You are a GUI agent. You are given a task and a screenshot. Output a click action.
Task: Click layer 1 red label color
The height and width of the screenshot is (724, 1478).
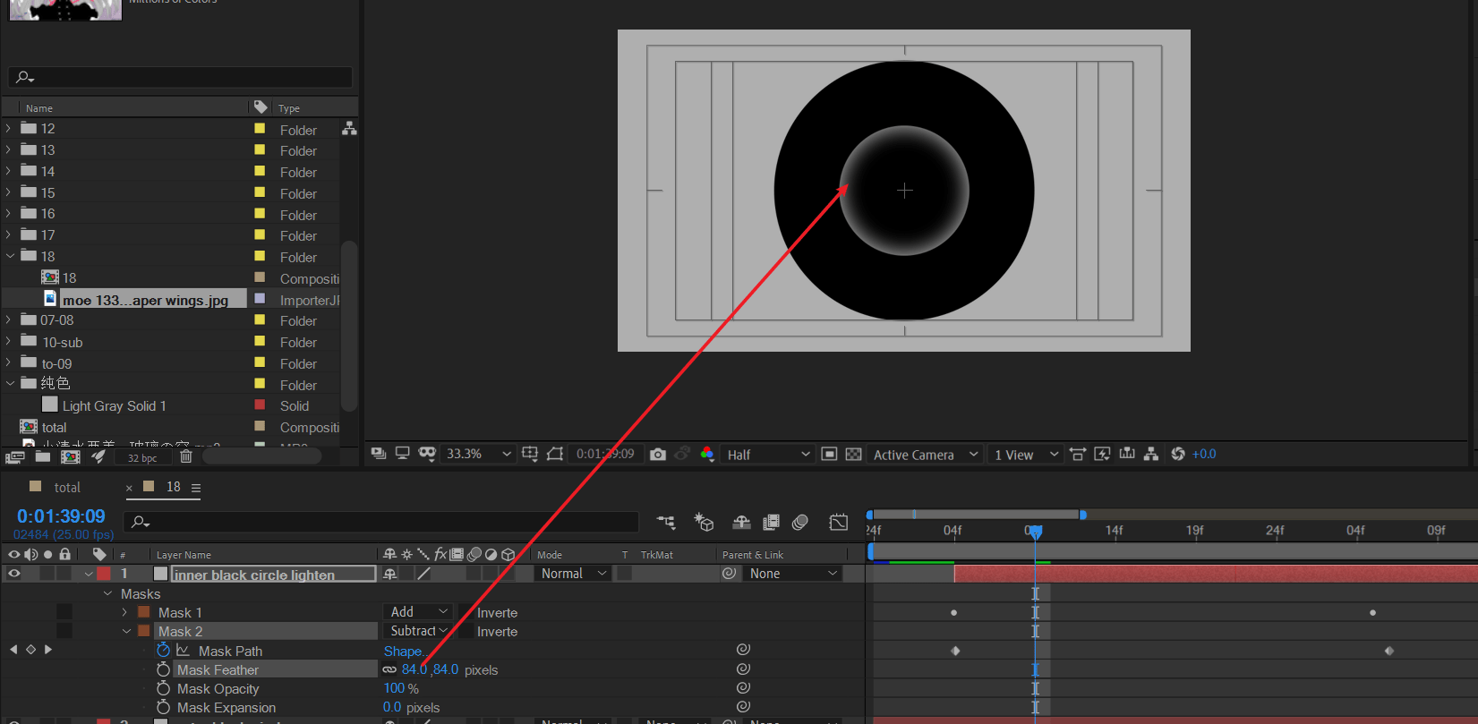(x=104, y=574)
